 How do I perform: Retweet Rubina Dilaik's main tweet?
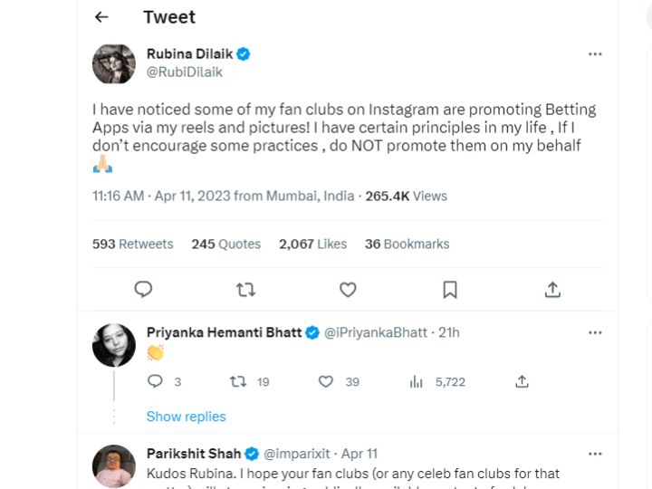(245, 289)
